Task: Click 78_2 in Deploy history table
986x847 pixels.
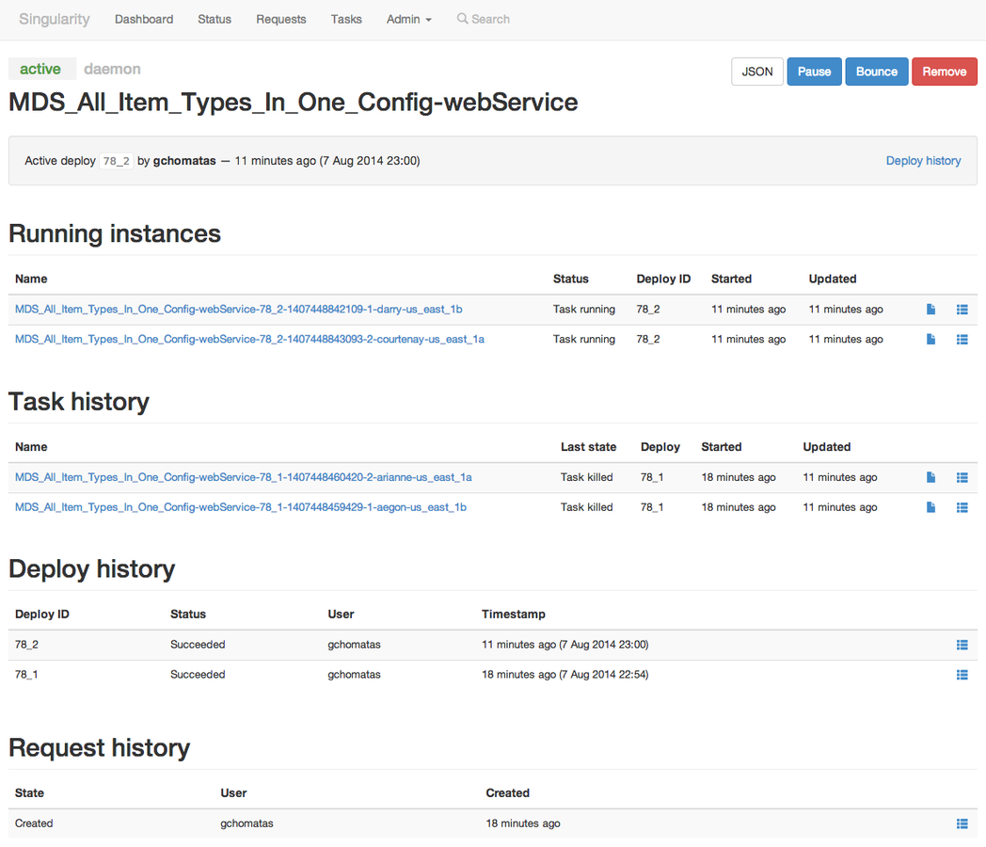Action: [26, 645]
